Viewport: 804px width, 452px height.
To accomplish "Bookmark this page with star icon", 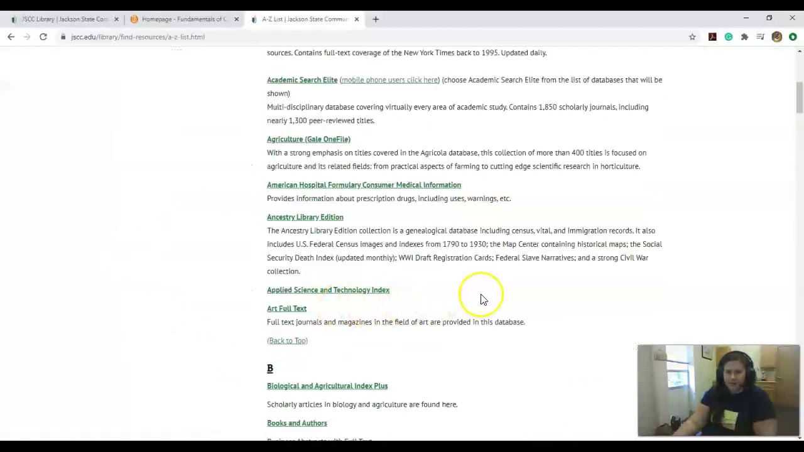I will pos(692,37).
